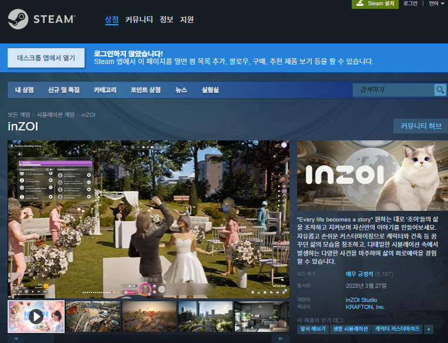Click the inZOI breadcrumb link

pyautogui.click(x=88, y=115)
